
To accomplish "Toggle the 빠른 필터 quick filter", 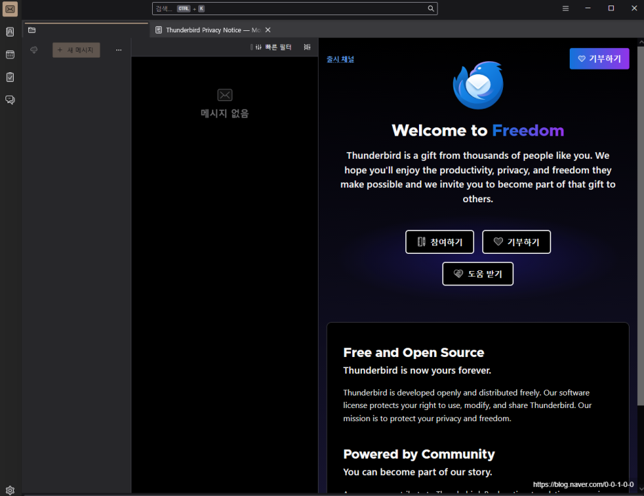I will point(273,47).
